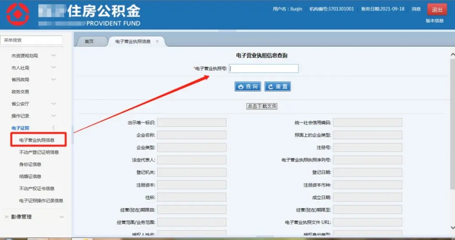This screenshot has width=455, height=240.
Task: Click the Provident Fund logo icon
Action: tap(18, 15)
